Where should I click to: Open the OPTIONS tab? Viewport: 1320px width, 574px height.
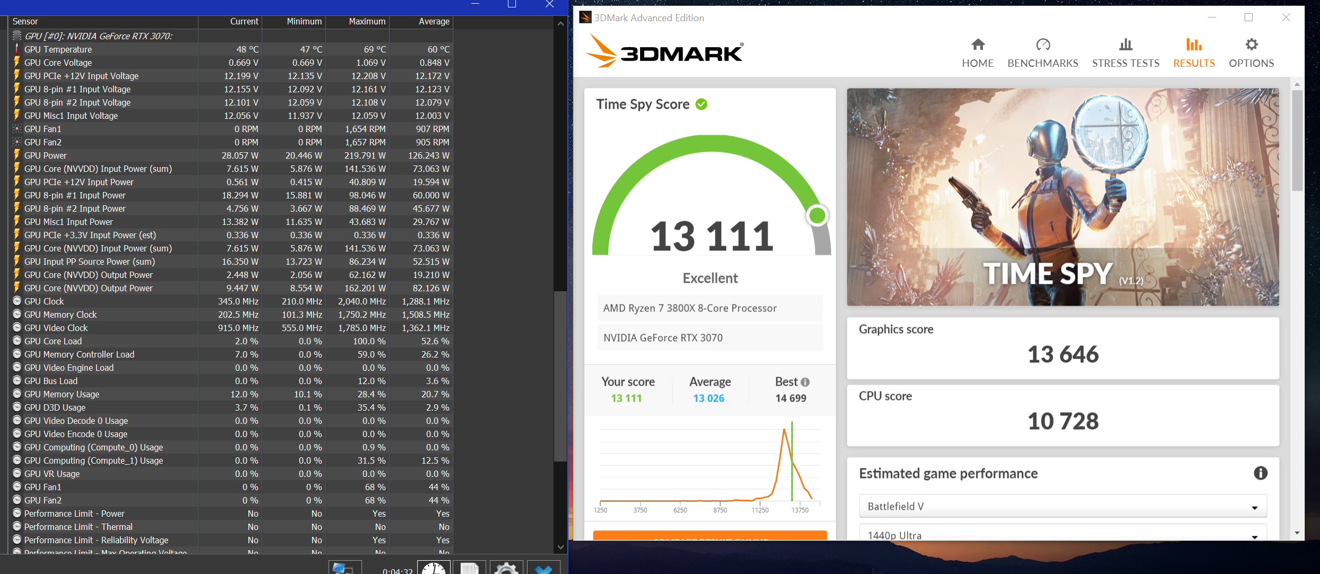coord(1252,53)
